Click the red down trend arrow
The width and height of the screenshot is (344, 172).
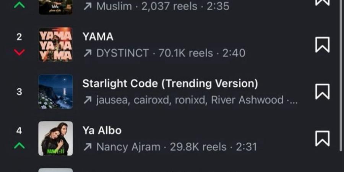click(x=19, y=52)
